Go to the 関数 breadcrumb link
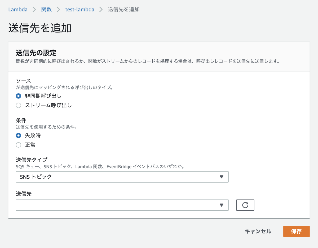 click(46, 10)
